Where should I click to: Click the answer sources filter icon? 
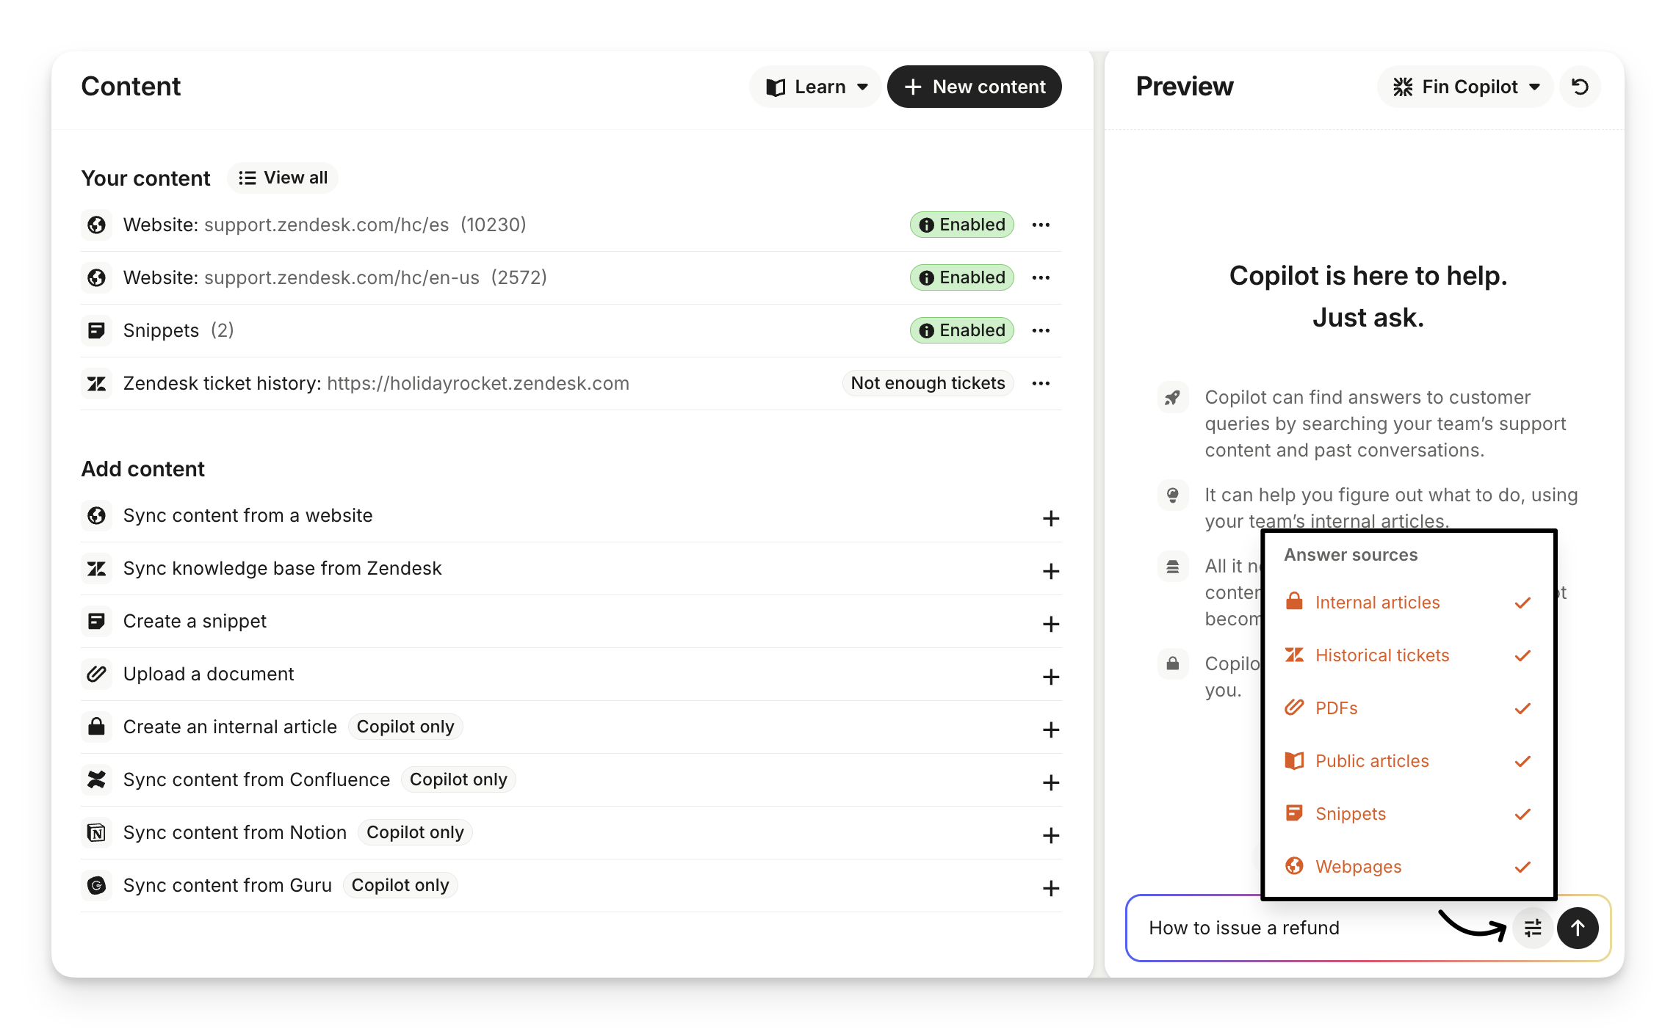pyautogui.click(x=1533, y=928)
